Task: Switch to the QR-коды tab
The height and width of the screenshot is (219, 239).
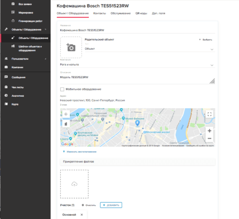Action: tap(141, 14)
